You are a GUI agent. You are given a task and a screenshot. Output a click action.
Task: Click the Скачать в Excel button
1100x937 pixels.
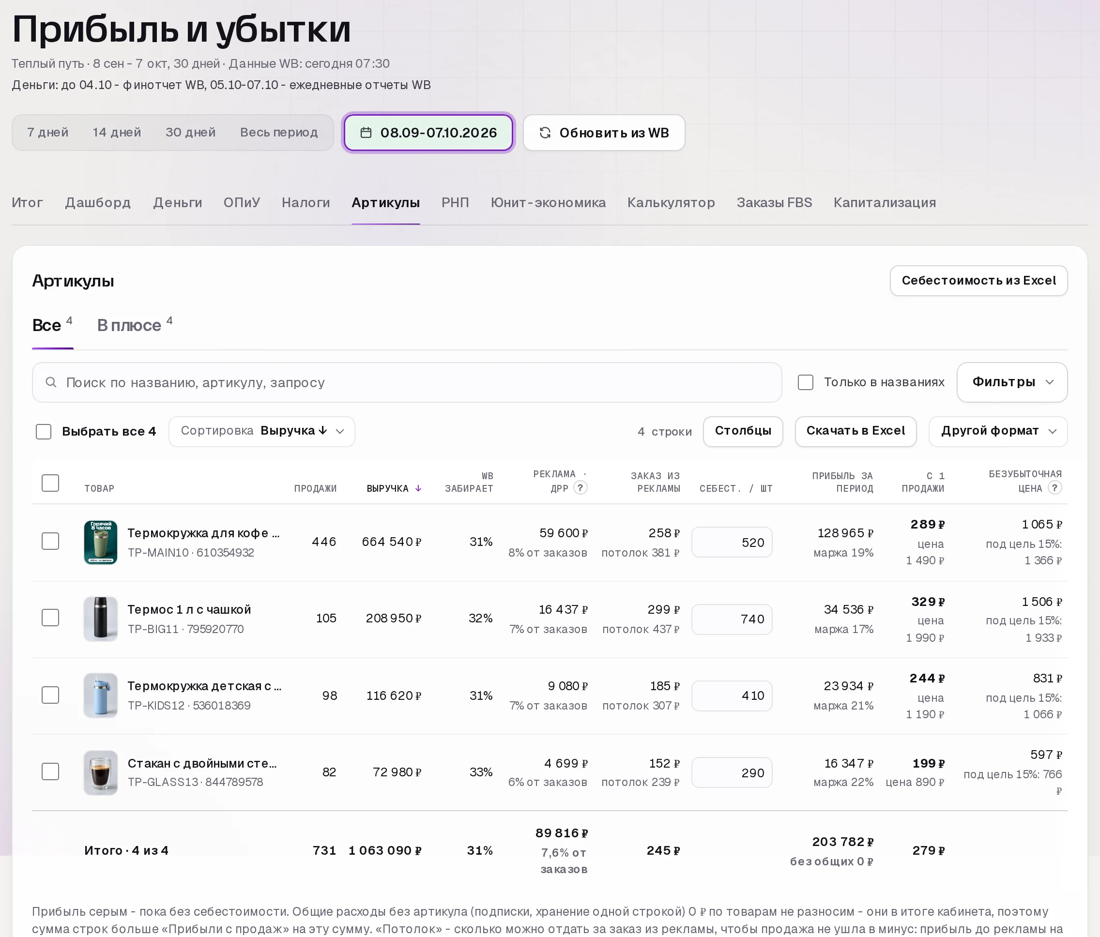pyautogui.click(x=856, y=431)
